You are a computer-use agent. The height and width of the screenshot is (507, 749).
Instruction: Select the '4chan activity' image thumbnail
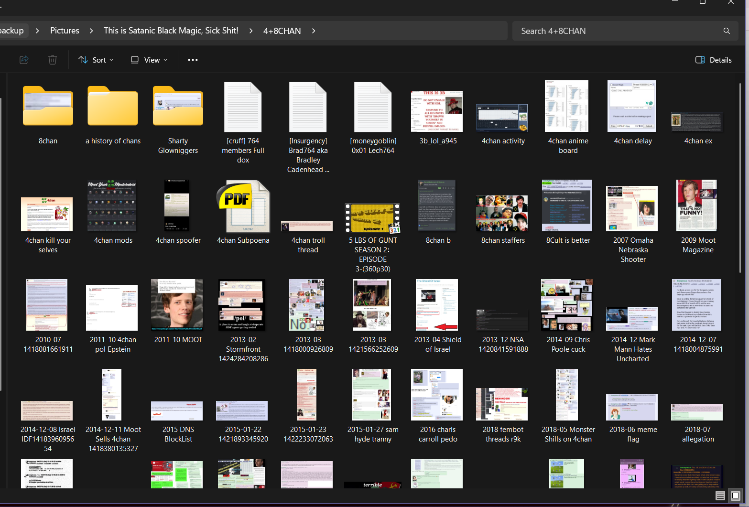pyautogui.click(x=502, y=118)
